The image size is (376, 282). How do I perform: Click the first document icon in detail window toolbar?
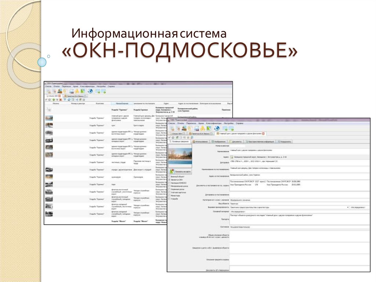(172, 129)
